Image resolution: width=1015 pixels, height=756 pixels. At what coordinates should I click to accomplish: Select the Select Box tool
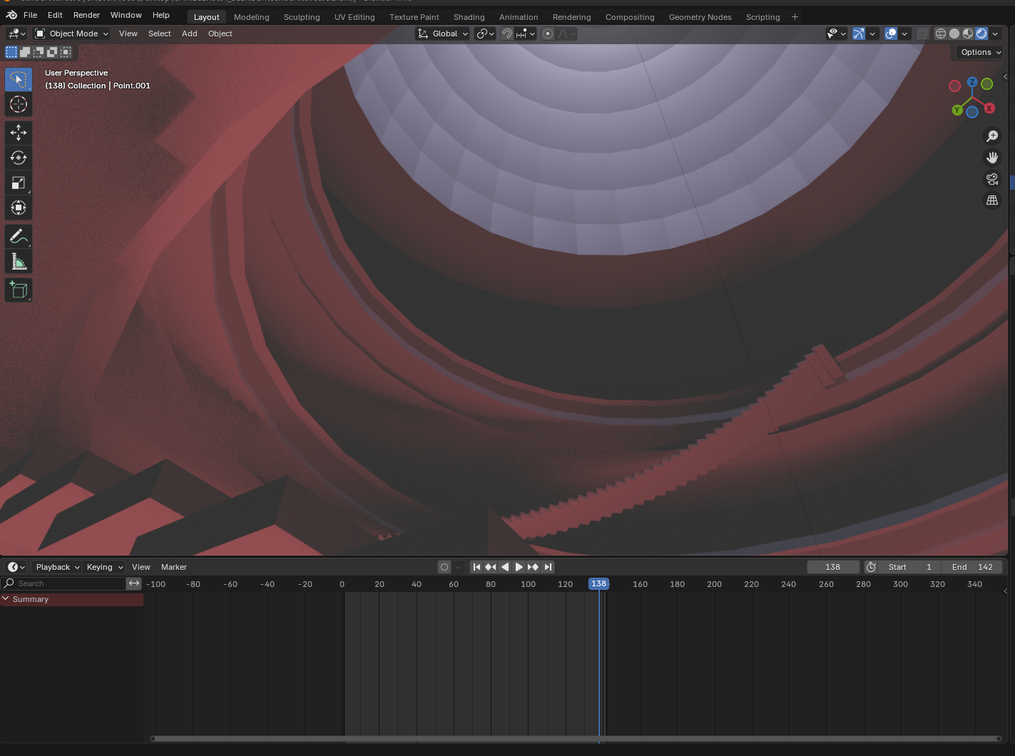19,79
